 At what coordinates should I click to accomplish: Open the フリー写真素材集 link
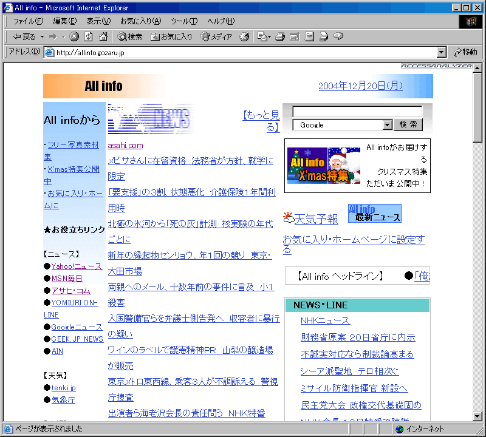pyautogui.click(x=71, y=151)
